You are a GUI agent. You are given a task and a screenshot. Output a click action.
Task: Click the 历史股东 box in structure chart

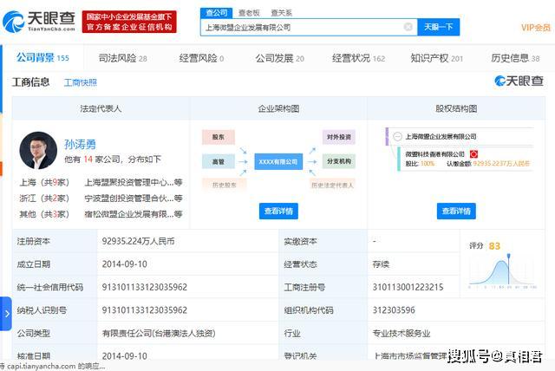(225, 185)
